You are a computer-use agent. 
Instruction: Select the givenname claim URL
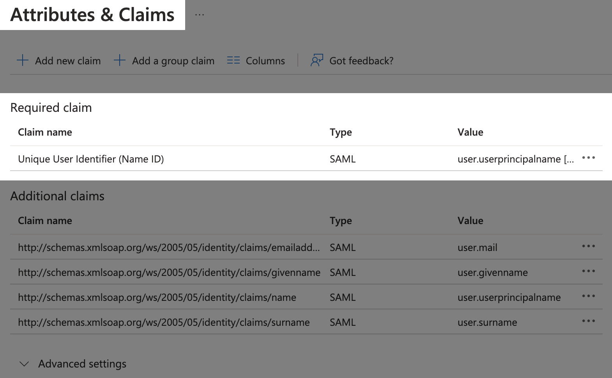[x=169, y=273]
